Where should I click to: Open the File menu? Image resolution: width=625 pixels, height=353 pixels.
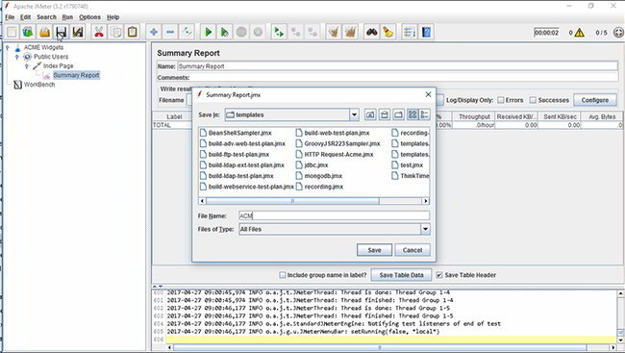click(10, 17)
